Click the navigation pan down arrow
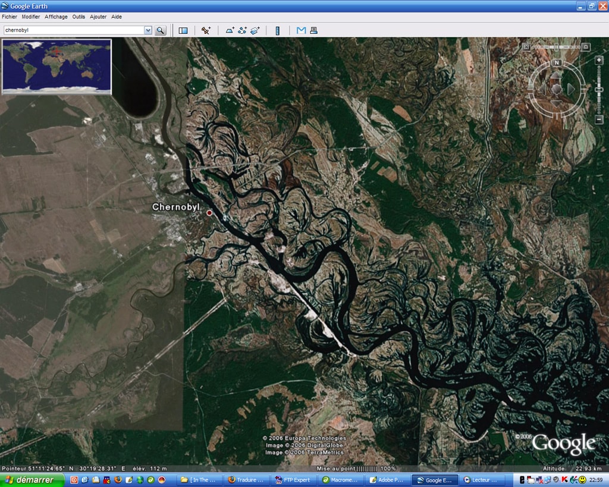609x487 pixels. [557, 103]
